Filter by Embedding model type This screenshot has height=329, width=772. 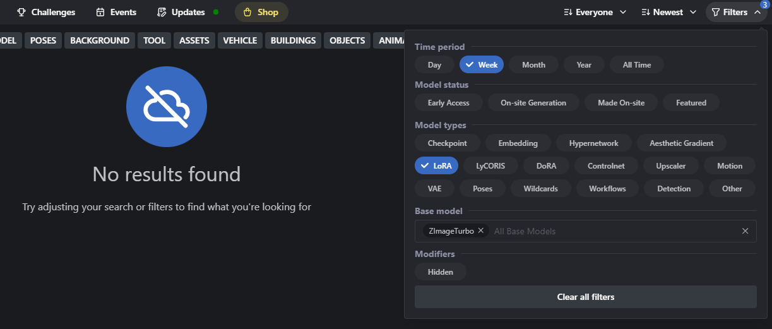(x=518, y=143)
